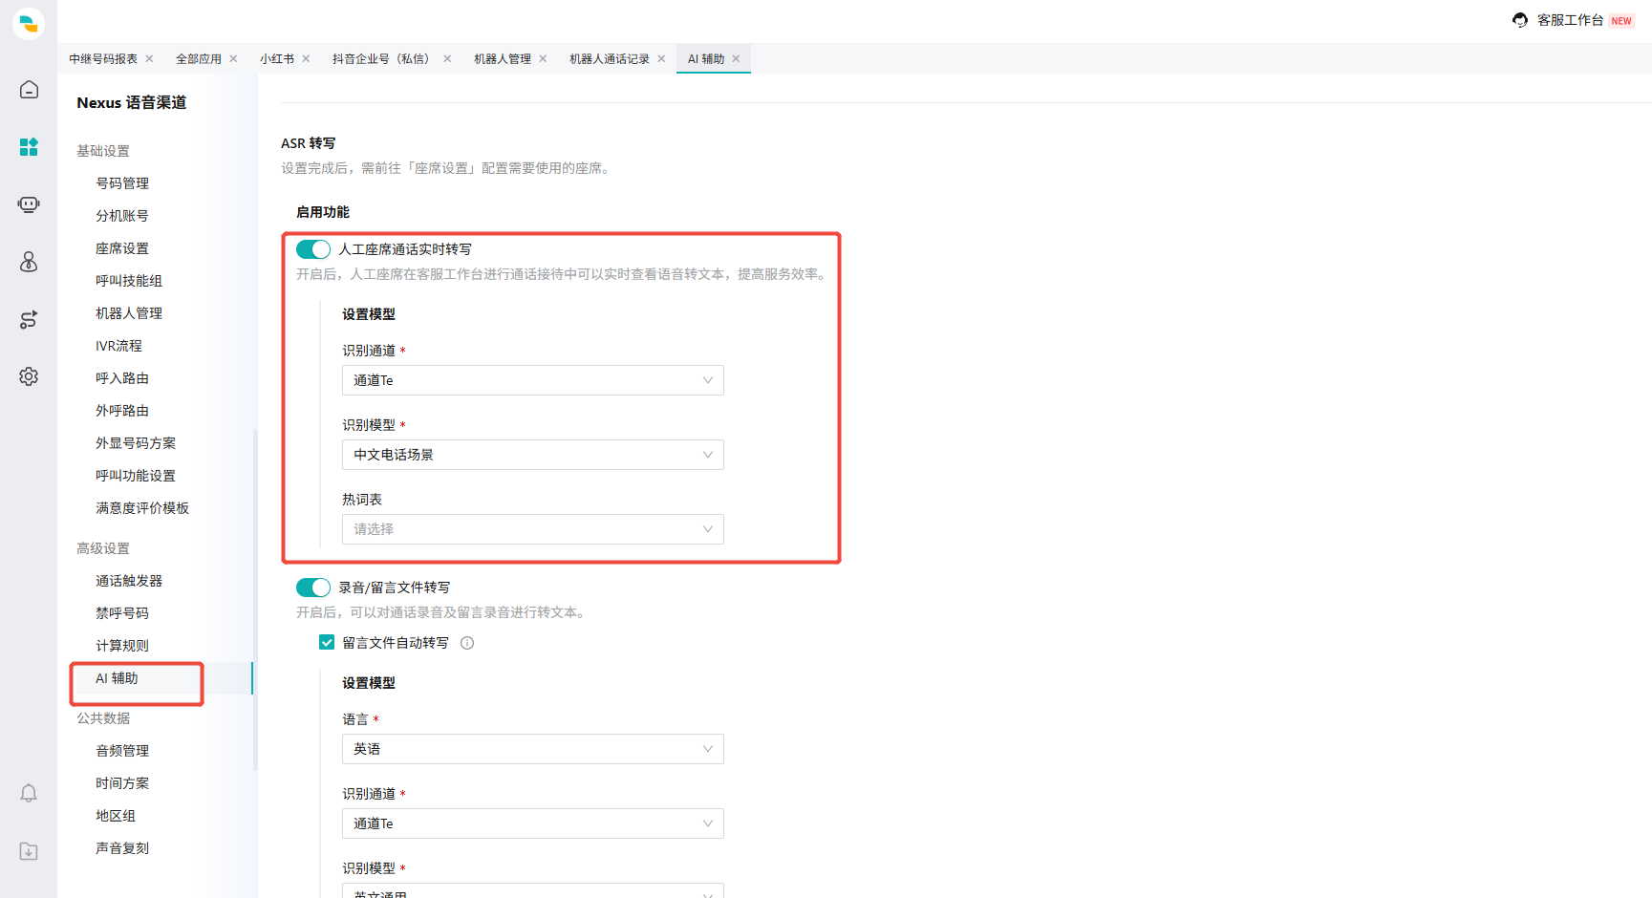
Task: Select AI 辅助 menu item
Action: (x=117, y=678)
